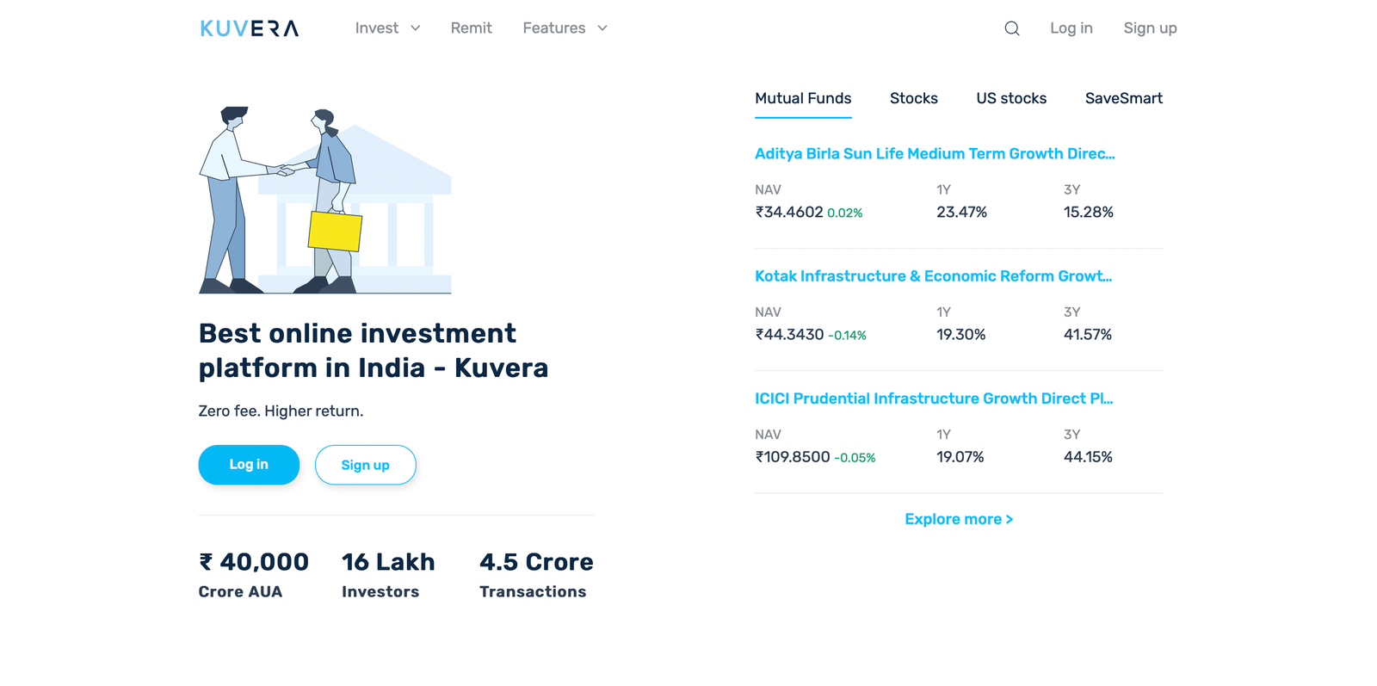This screenshot has height=686, width=1377.
Task: Switch to the Stocks tab
Action: tap(914, 99)
